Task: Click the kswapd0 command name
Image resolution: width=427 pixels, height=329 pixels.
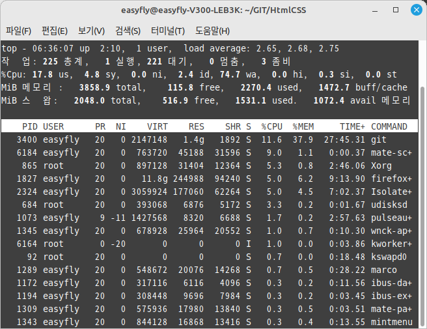Action: coord(389,257)
